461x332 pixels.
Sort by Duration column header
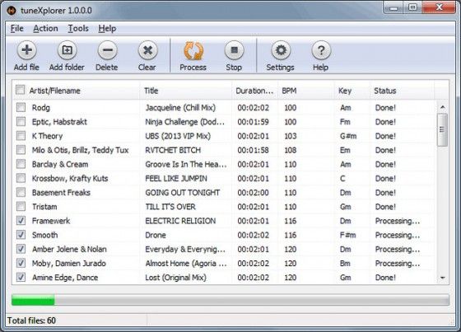(x=254, y=91)
